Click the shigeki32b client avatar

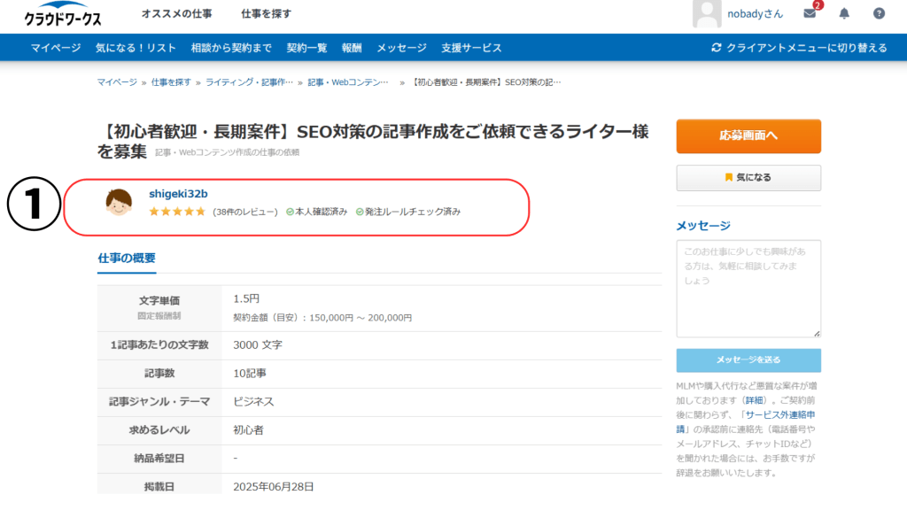(x=119, y=203)
